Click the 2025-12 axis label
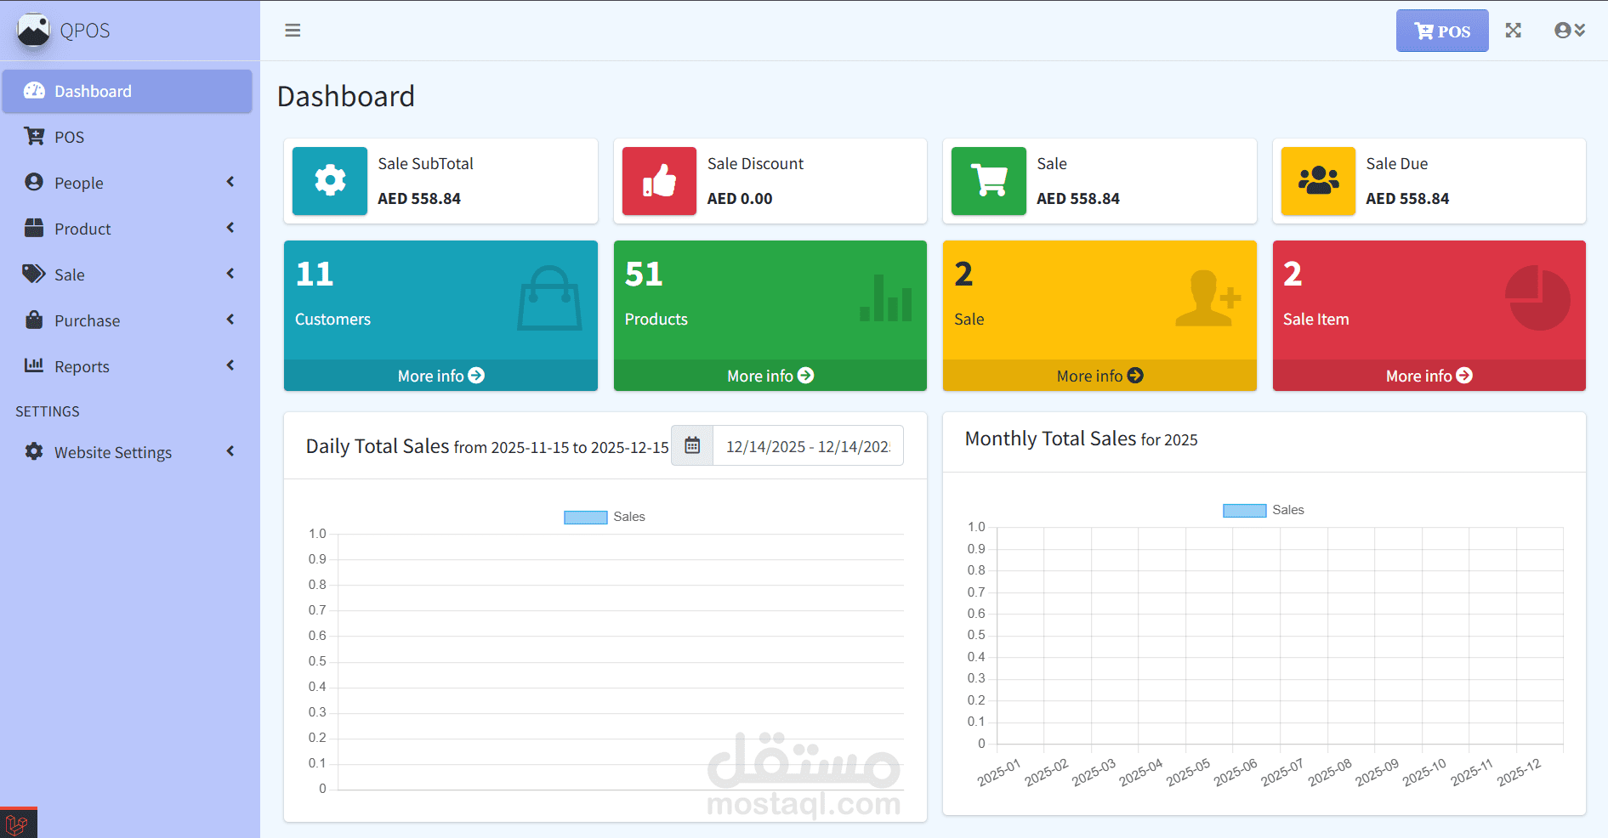This screenshot has width=1608, height=838. pos(1519,773)
